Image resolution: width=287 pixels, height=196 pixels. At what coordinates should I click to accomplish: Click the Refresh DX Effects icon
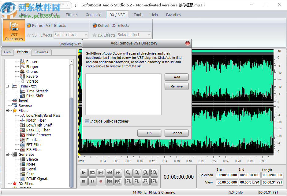pyautogui.click(x=94, y=25)
